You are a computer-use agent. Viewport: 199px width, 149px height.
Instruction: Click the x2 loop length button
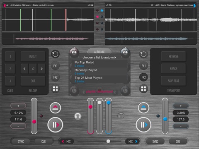tap(33, 69)
